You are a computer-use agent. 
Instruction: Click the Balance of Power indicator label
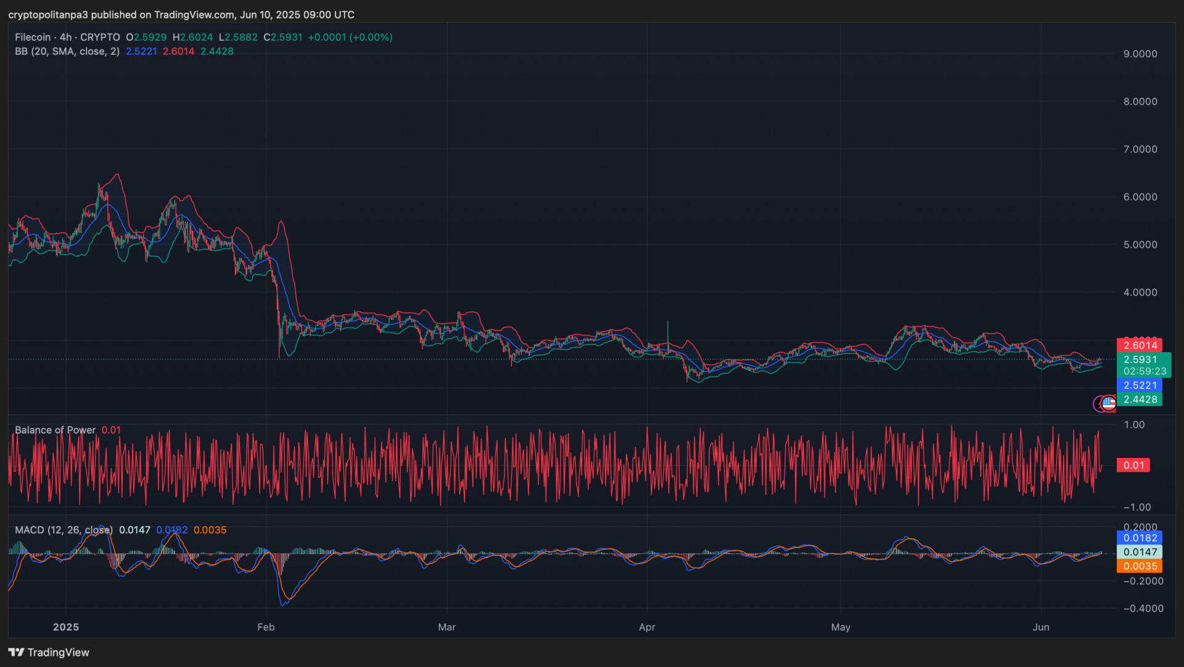tap(55, 430)
